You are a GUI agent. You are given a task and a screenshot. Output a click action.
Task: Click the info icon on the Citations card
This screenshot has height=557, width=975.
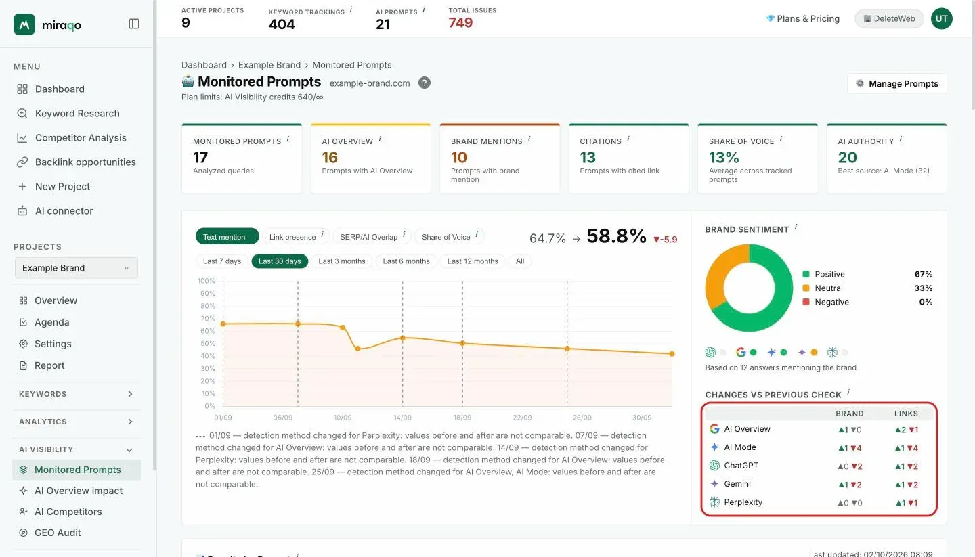[x=628, y=139]
